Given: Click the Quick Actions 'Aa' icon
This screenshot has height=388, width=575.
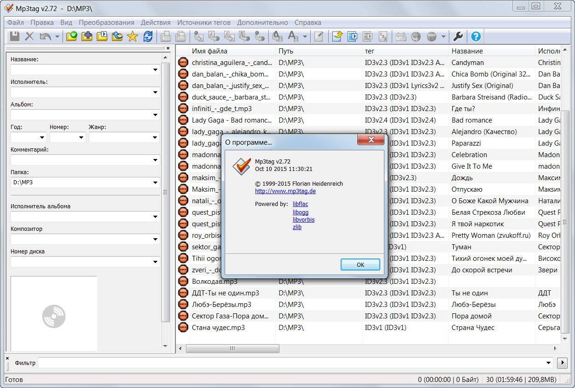Looking at the screenshot, I should (x=293, y=36).
